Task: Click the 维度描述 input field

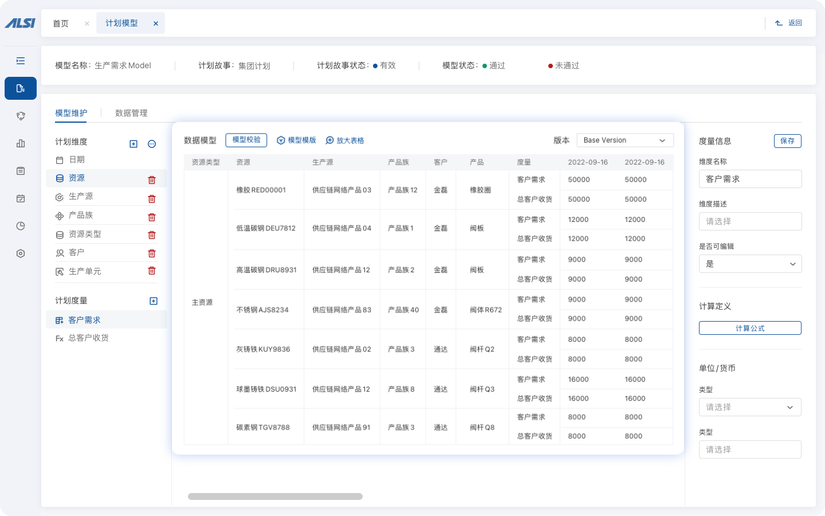Action: click(750, 221)
